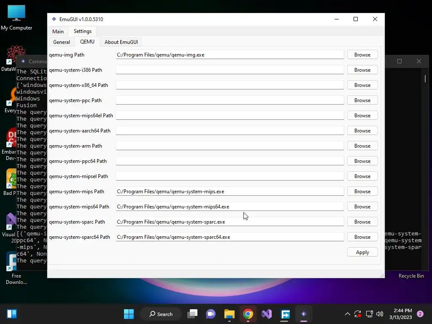Focus the qemu-system-mips Path field

tap(230, 191)
